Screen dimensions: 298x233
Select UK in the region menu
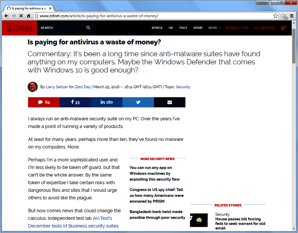point(171,28)
